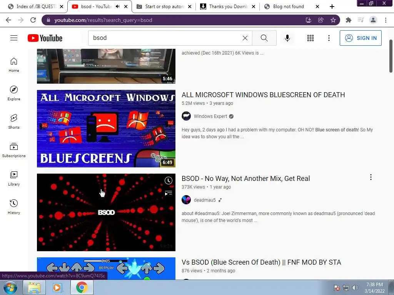Screen dimensions: 394x295
Task: Bookmark this page with the star
Action: (333, 20)
